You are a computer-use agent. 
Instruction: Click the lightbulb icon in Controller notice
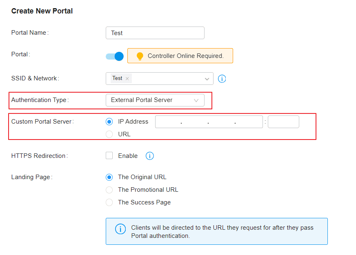[140, 56]
